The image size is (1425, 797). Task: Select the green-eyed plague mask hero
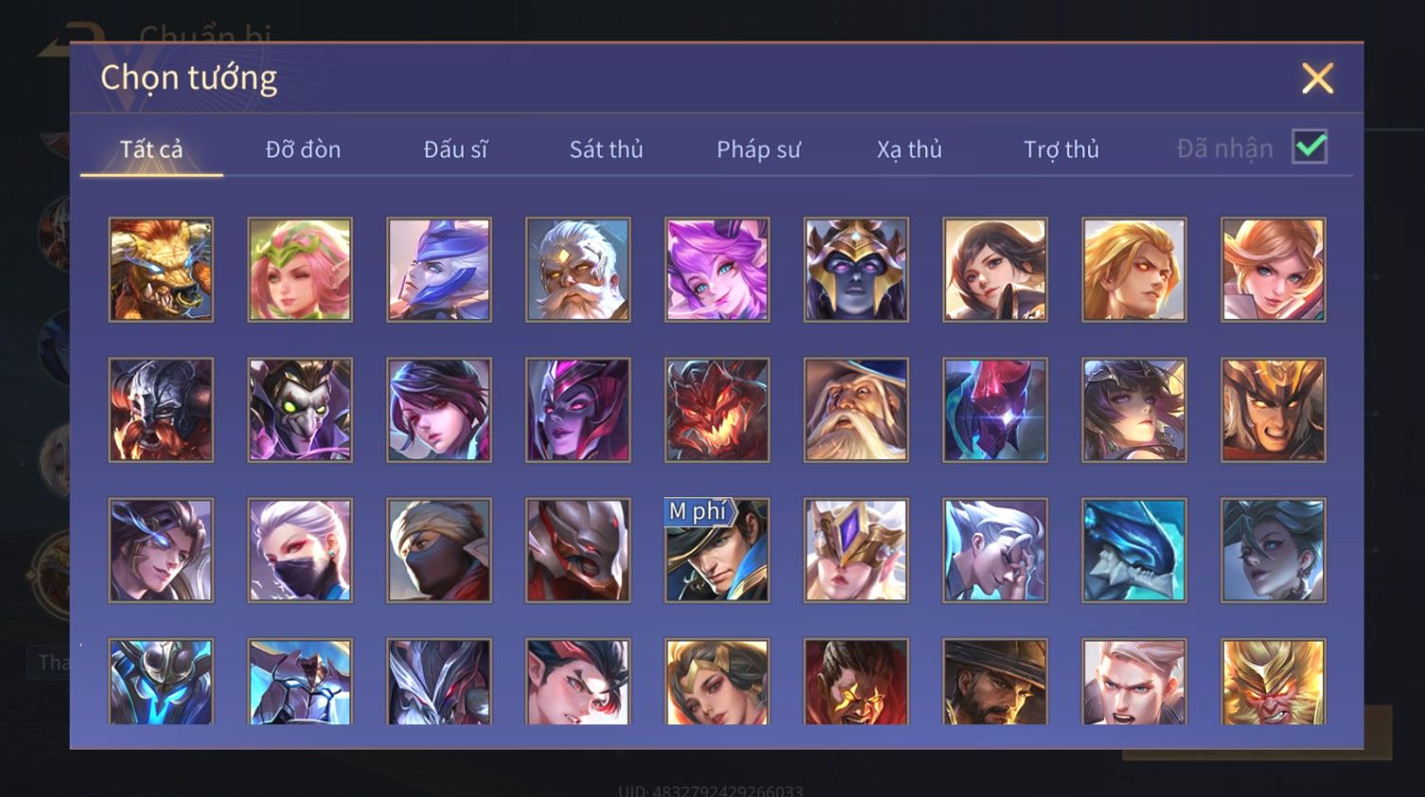point(300,410)
